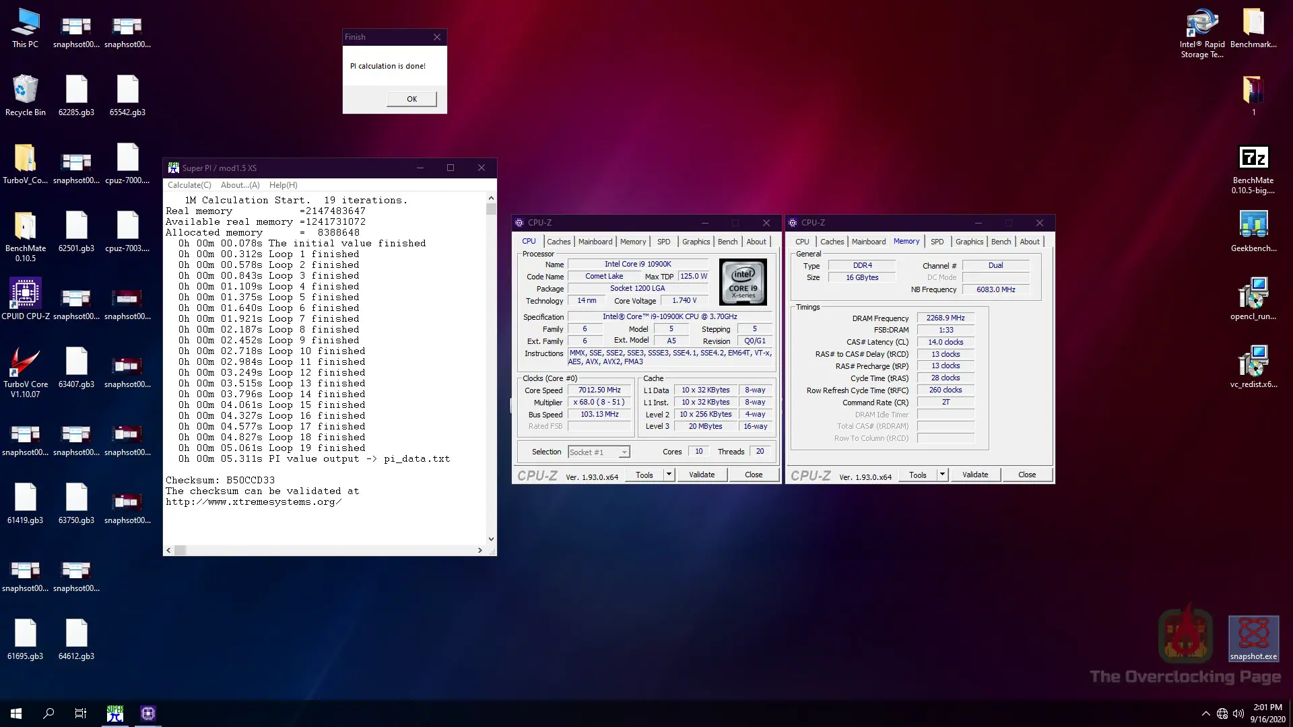Open Intel Rapid Storage Technology shortcut
This screenshot has height=727, width=1293.
coord(1202,33)
